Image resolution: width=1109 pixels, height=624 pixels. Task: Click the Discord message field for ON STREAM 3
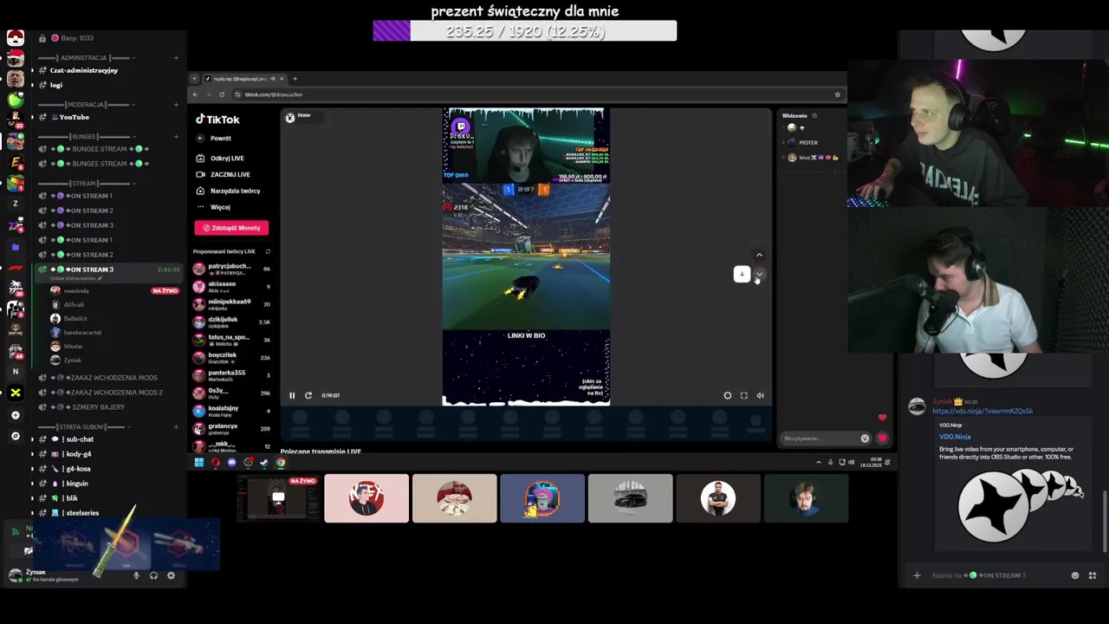996,575
